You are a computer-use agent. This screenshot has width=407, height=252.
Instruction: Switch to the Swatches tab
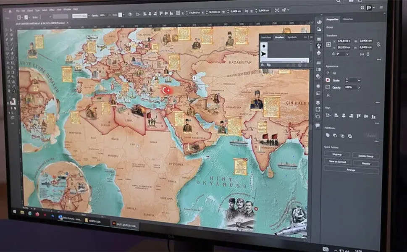[x=266, y=37]
